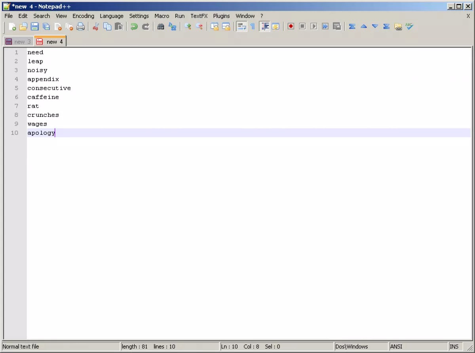Open the Plugins menu
The width and height of the screenshot is (475, 353).
pos(221,16)
